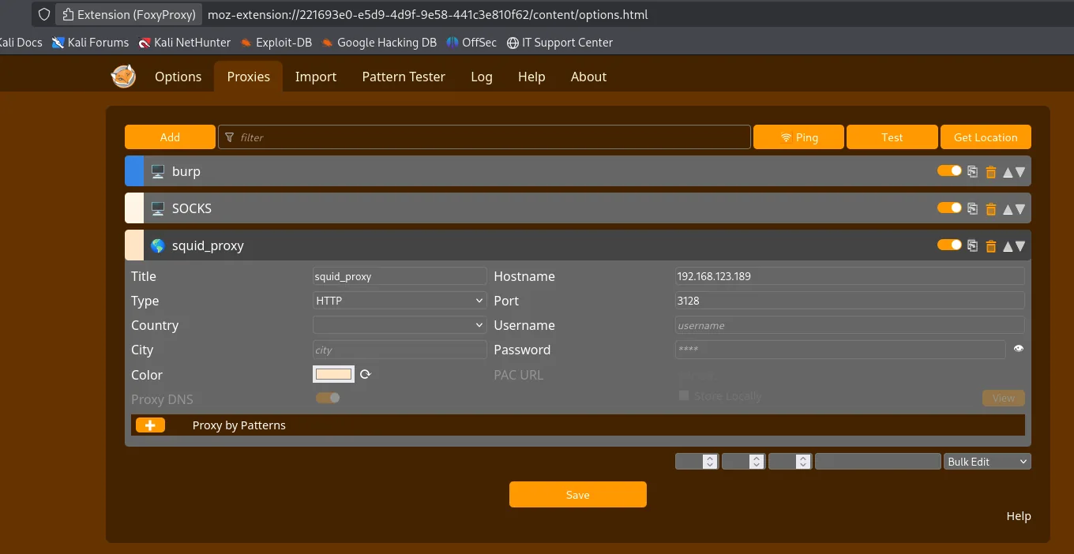Select the Proxies tab

[x=249, y=77]
